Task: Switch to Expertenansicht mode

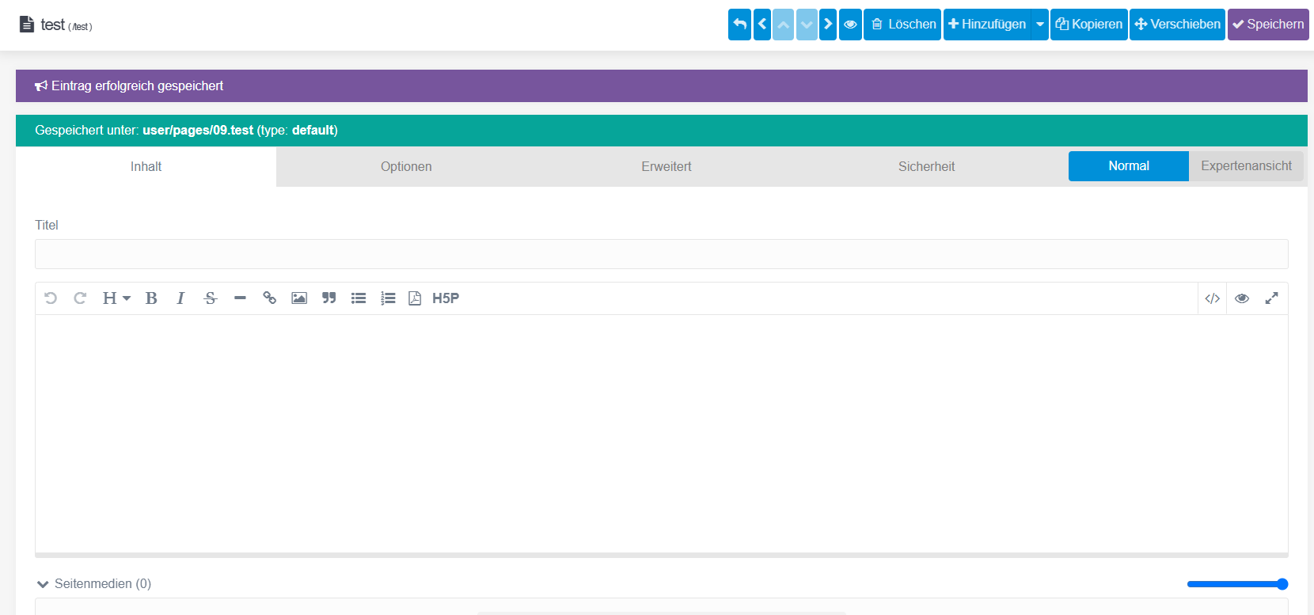Action: [x=1246, y=166]
